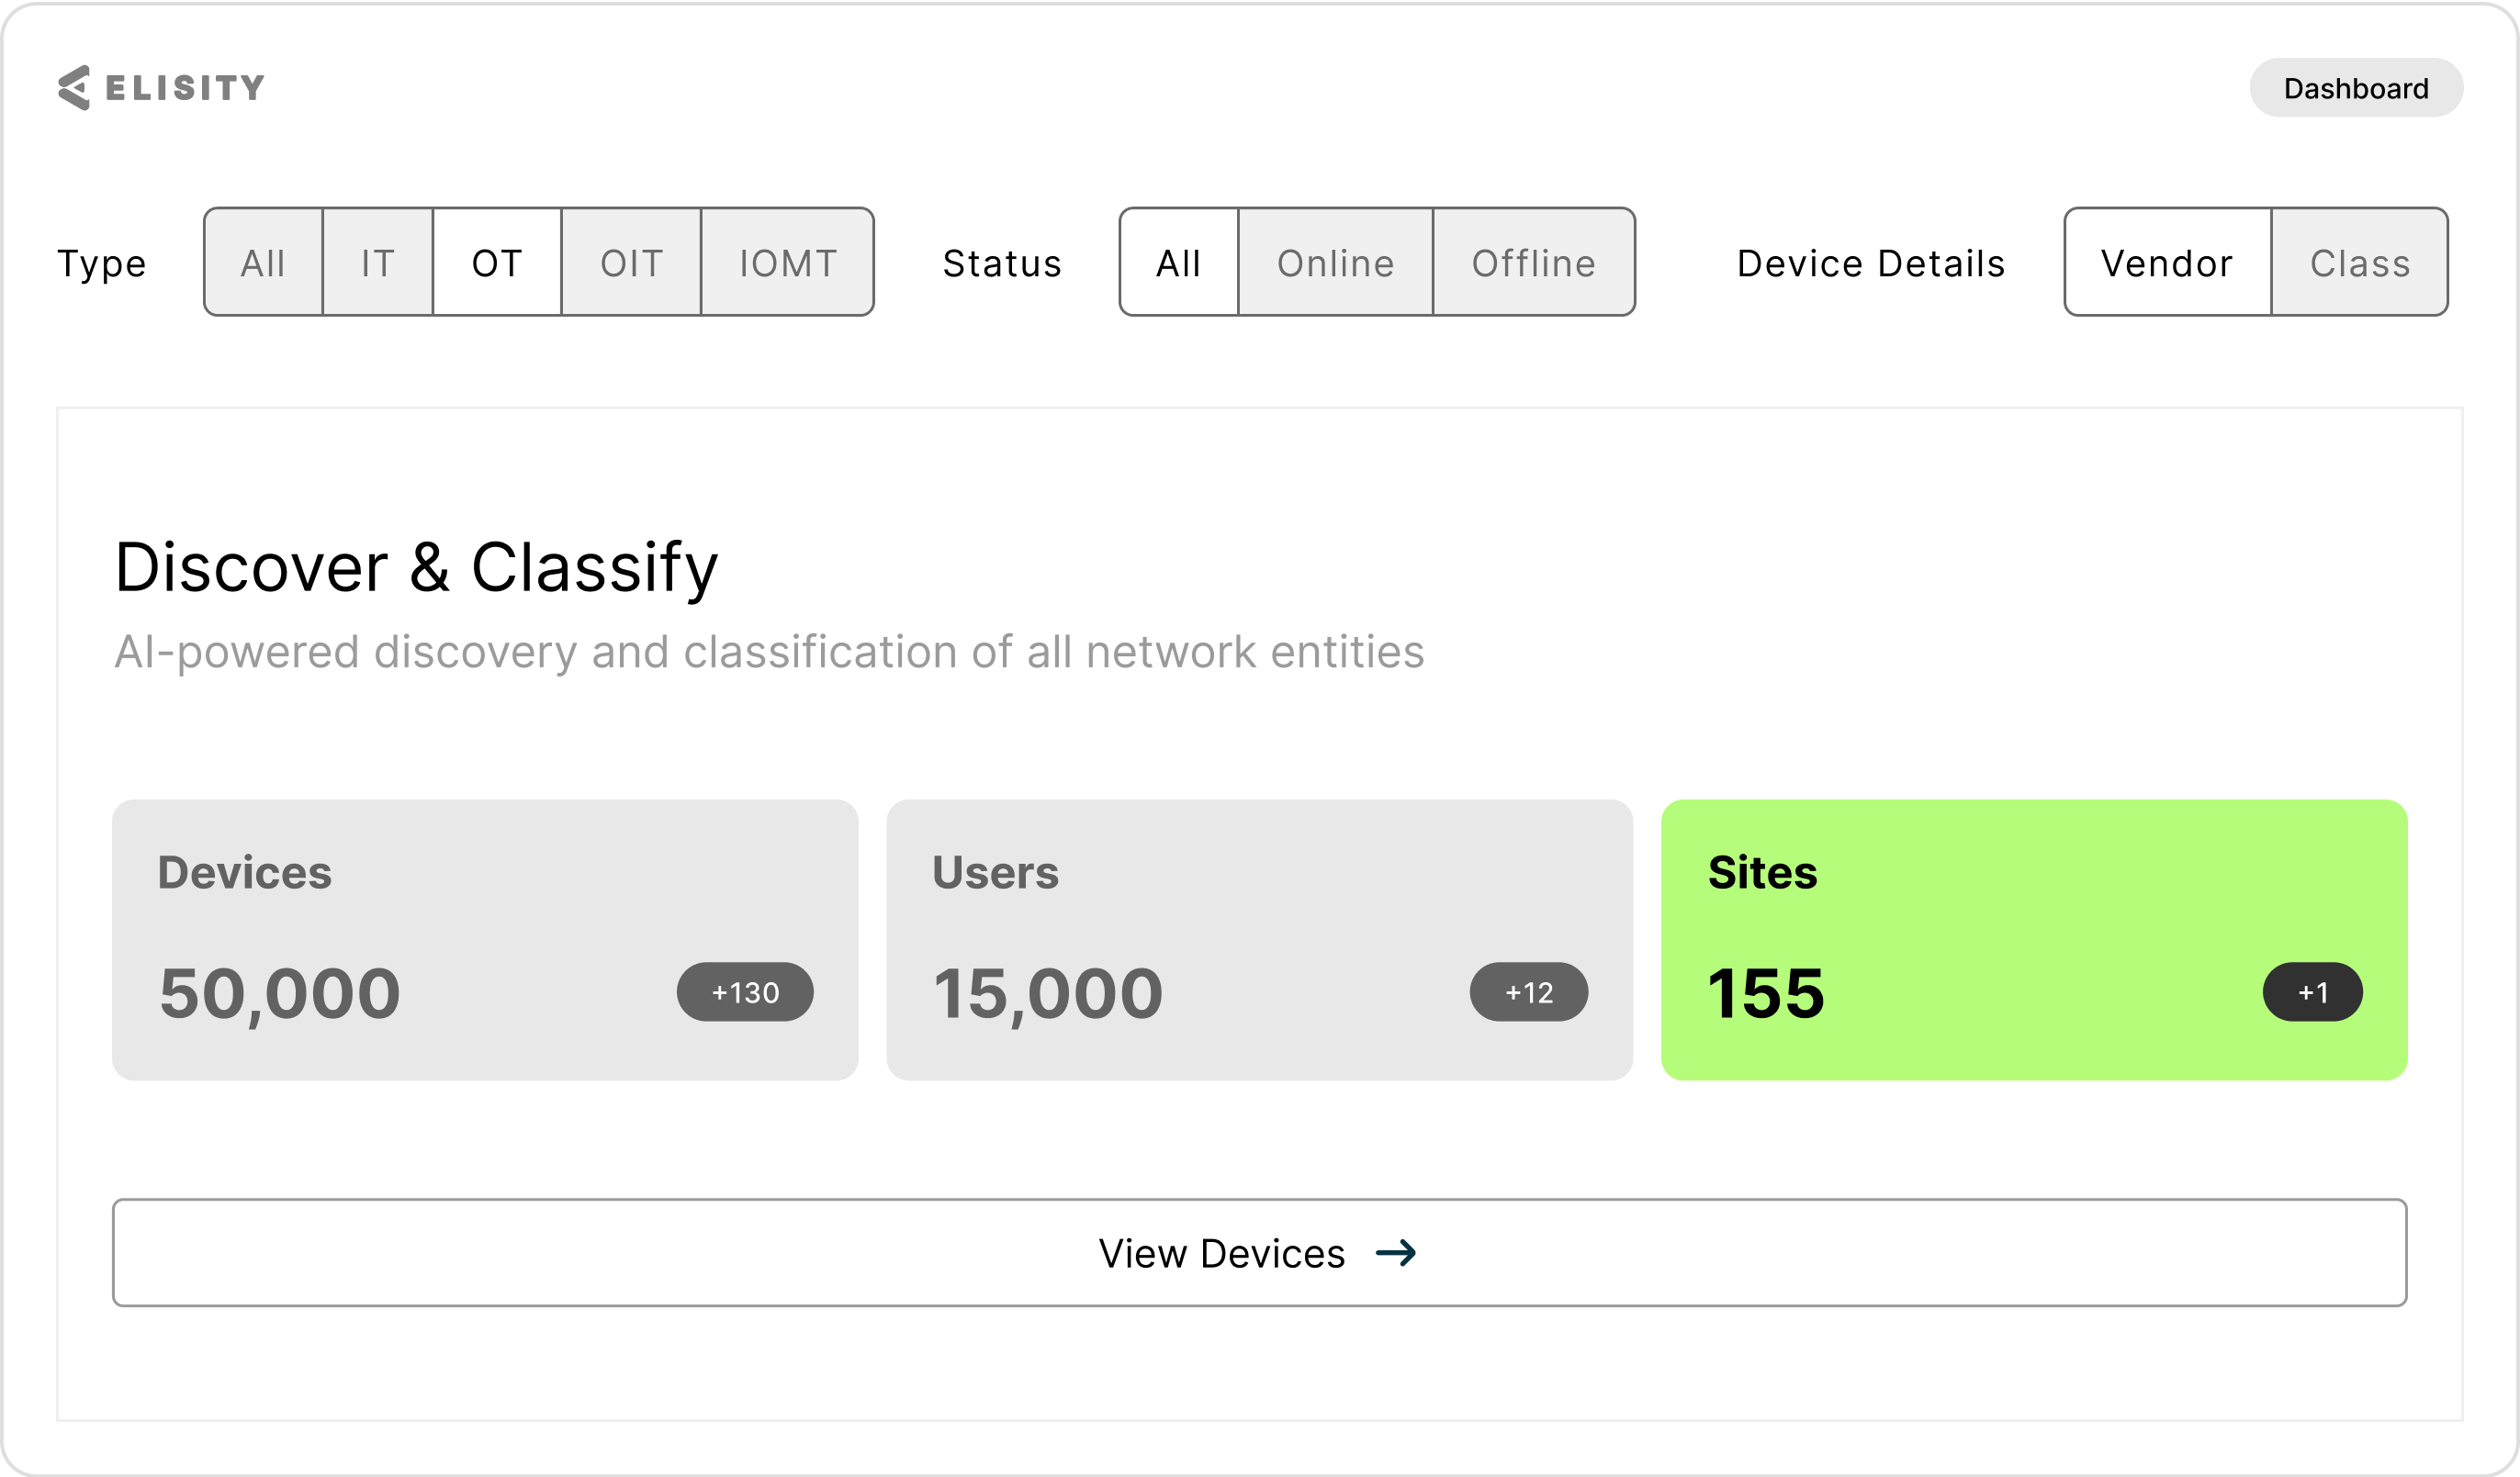Click the +130 devices badge
Screen dimensions: 2520x1477
745,992
